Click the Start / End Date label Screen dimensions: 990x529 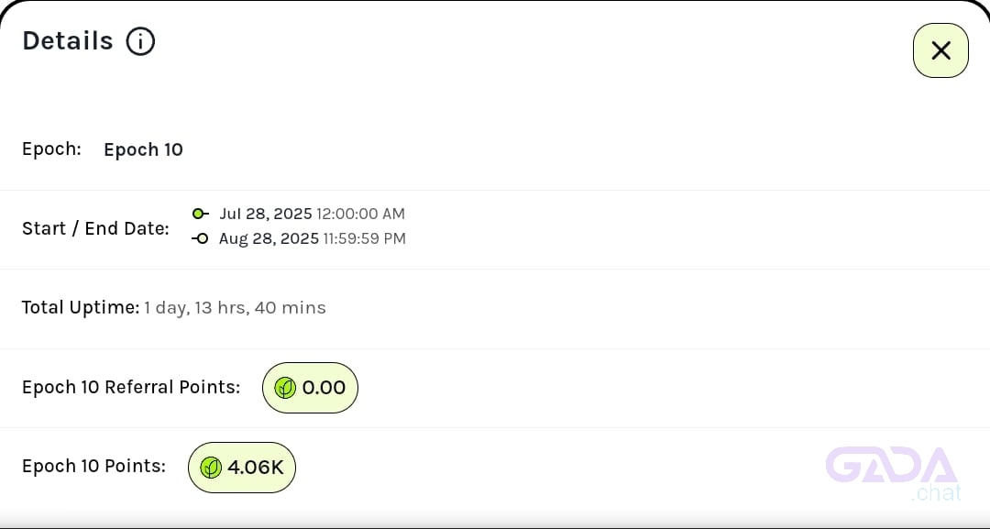(95, 228)
